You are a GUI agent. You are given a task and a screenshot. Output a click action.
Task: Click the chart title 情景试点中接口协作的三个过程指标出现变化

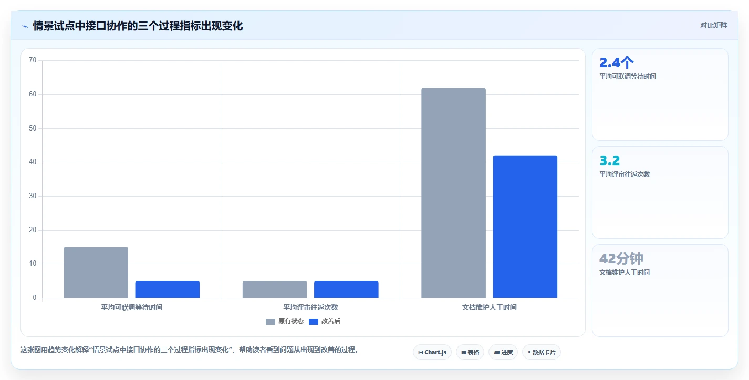coord(138,26)
